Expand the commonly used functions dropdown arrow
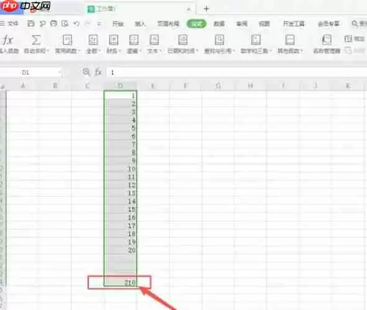This screenshot has height=310, width=367. click(x=79, y=51)
